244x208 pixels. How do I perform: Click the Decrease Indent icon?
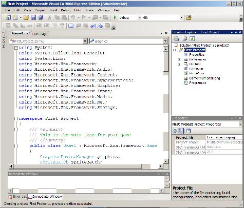39,26
